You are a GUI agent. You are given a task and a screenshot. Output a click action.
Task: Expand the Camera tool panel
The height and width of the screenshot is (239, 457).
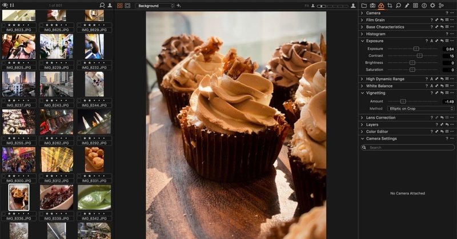(362, 13)
